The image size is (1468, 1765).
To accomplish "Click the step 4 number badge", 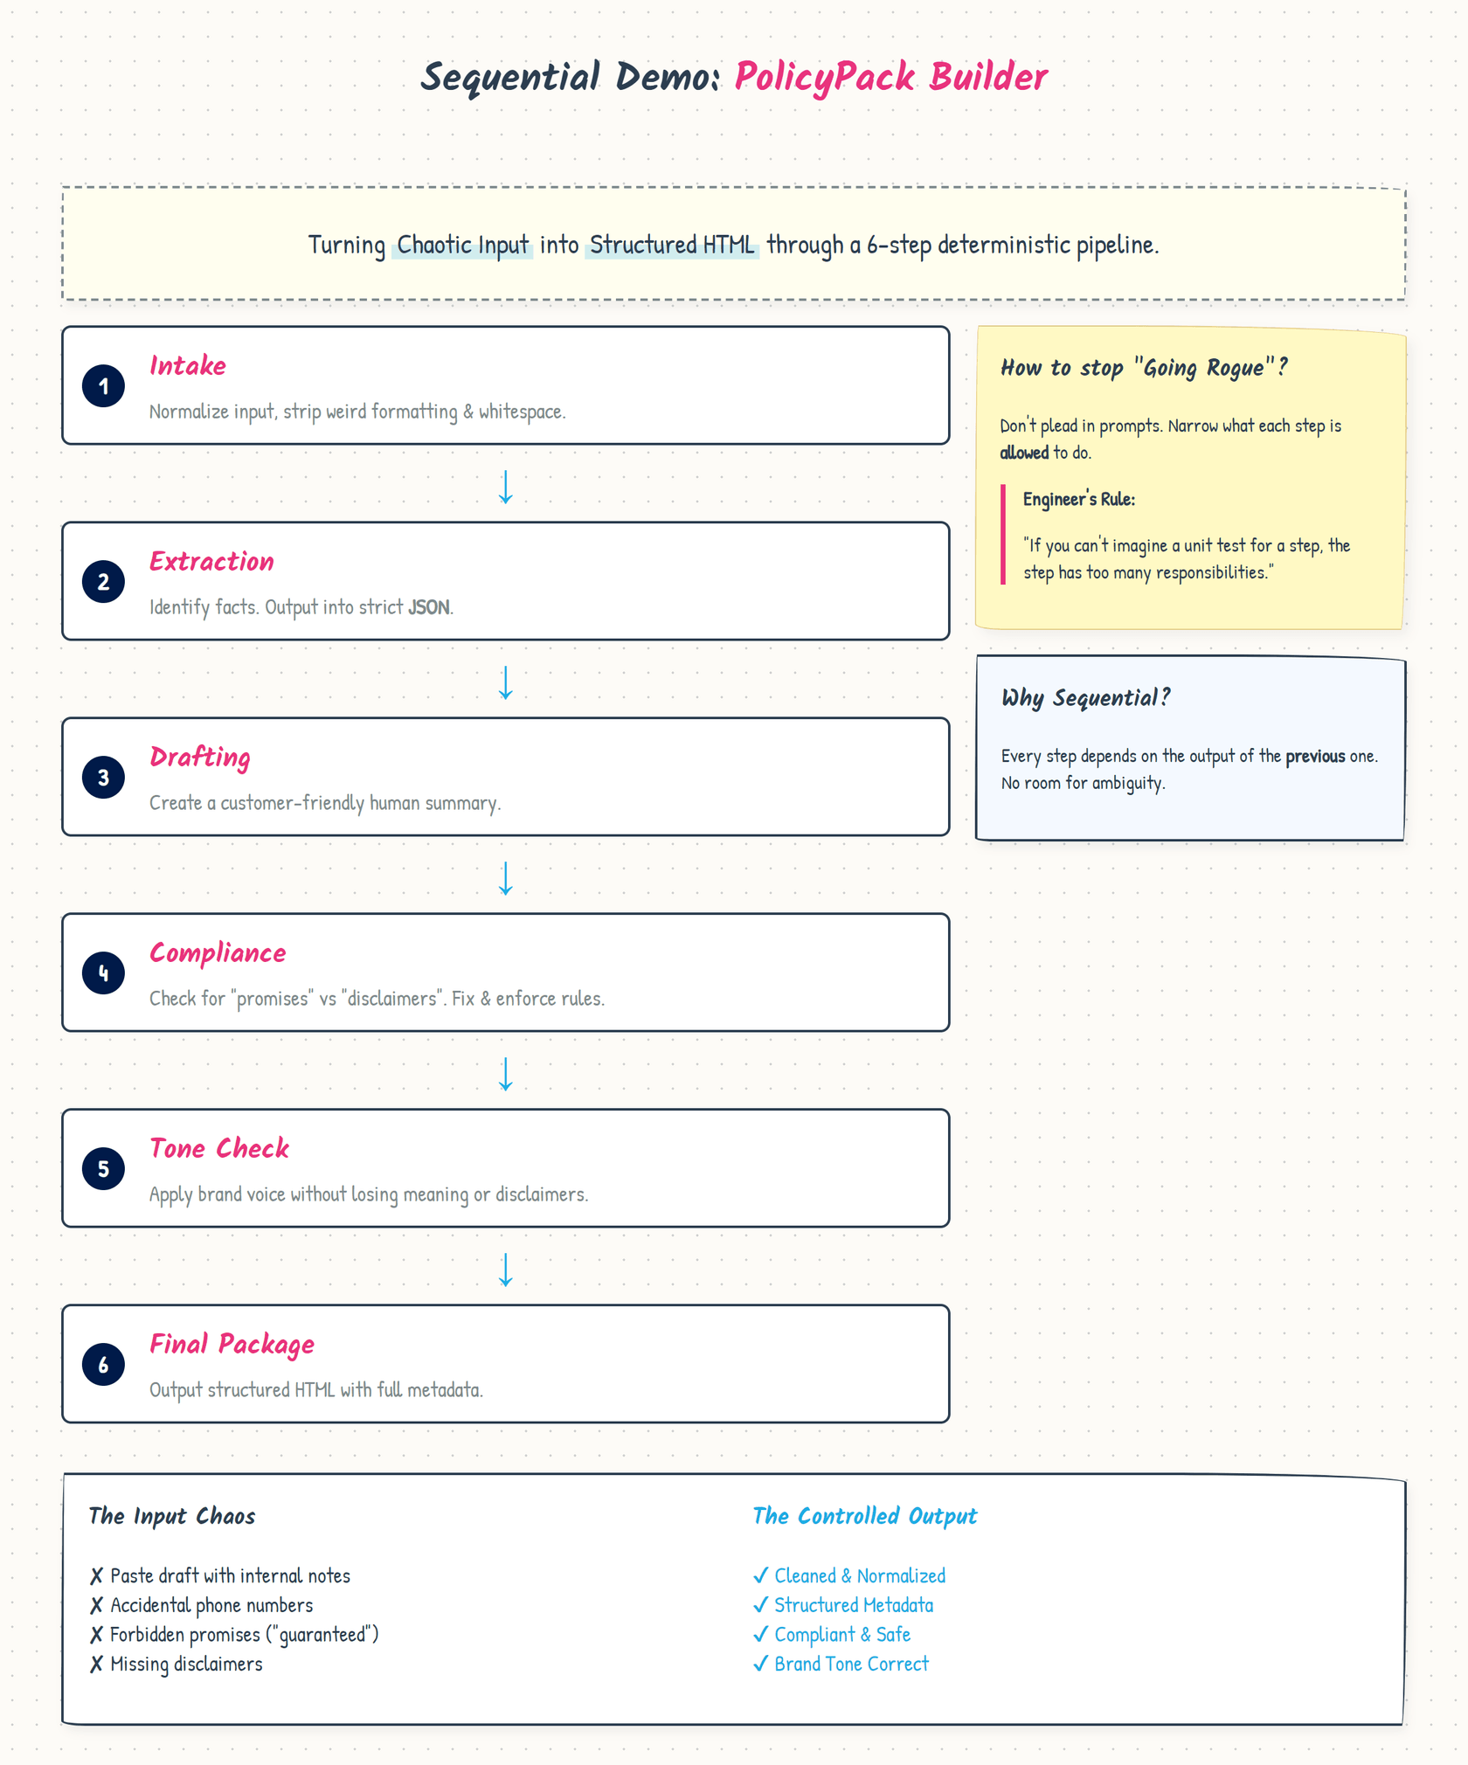I will pyautogui.click(x=103, y=973).
